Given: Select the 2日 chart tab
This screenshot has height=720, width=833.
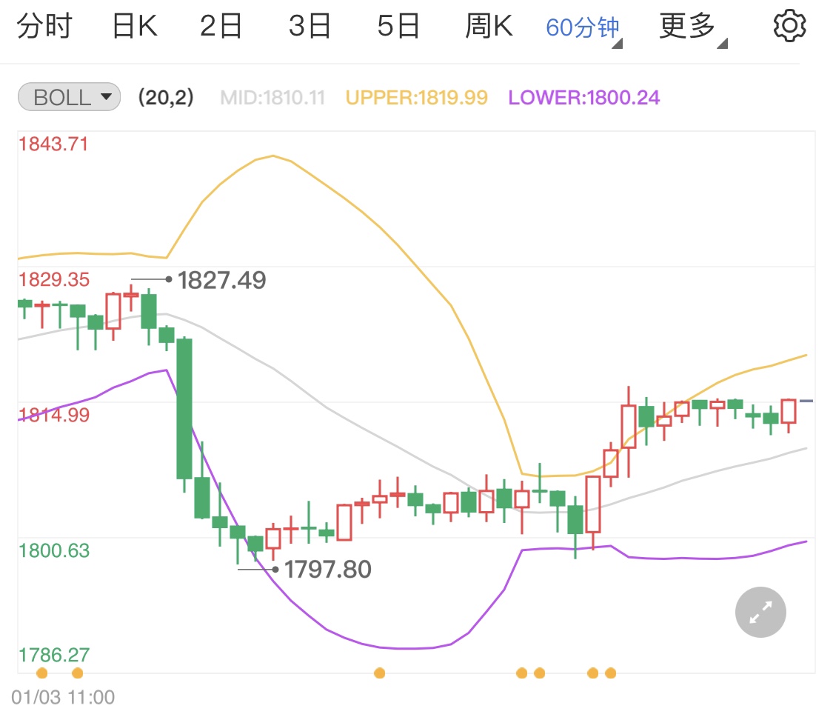Looking at the screenshot, I should click(221, 26).
